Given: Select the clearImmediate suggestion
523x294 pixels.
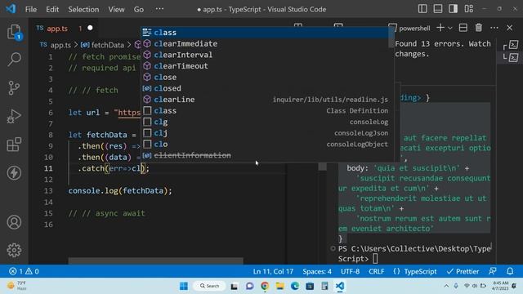Looking at the screenshot, I should click(x=265, y=43).
